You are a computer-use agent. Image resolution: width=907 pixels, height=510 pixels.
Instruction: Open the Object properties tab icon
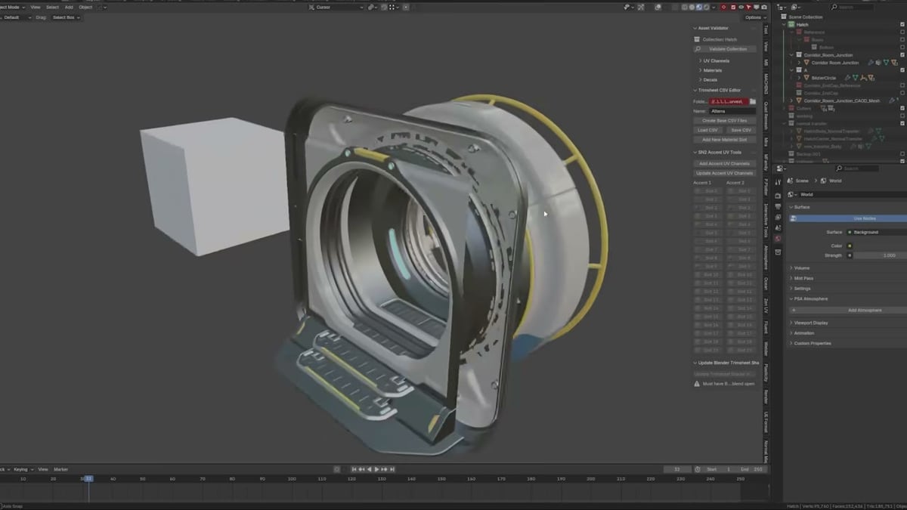(x=778, y=252)
